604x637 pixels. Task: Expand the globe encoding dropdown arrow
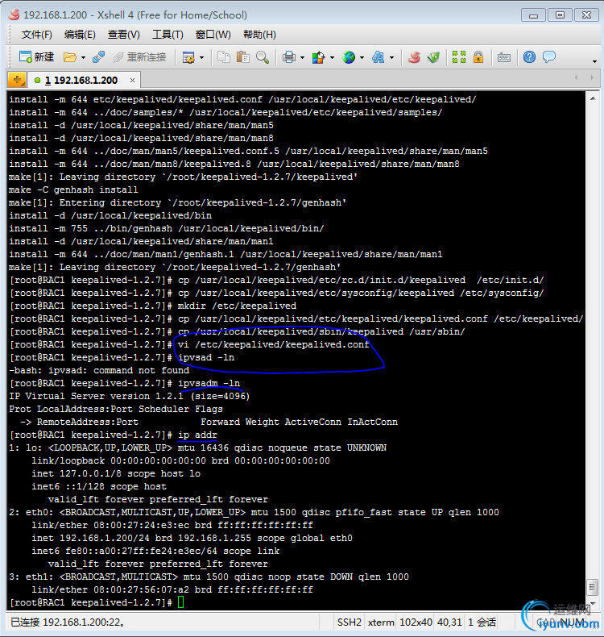pyautogui.click(x=362, y=58)
